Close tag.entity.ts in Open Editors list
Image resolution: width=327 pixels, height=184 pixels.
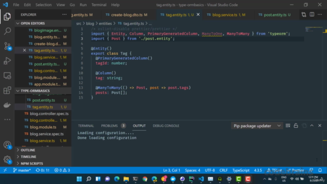tap(25, 50)
